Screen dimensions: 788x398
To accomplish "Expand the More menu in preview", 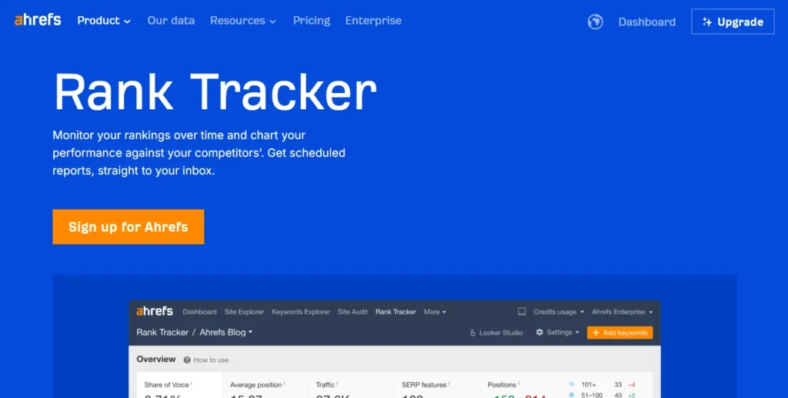I will pyautogui.click(x=435, y=312).
